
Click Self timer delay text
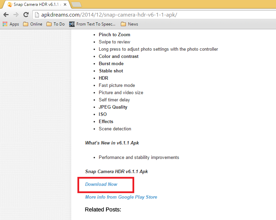pyautogui.click(x=114, y=100)
